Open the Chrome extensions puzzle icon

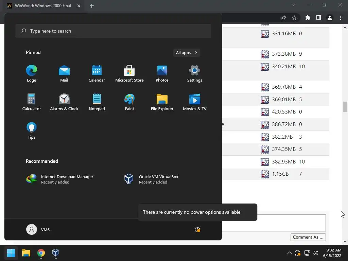[x=308, y=18]
